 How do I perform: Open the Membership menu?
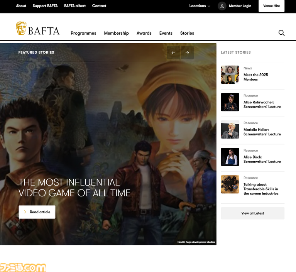pyautogui.click(x=117, y=33)
